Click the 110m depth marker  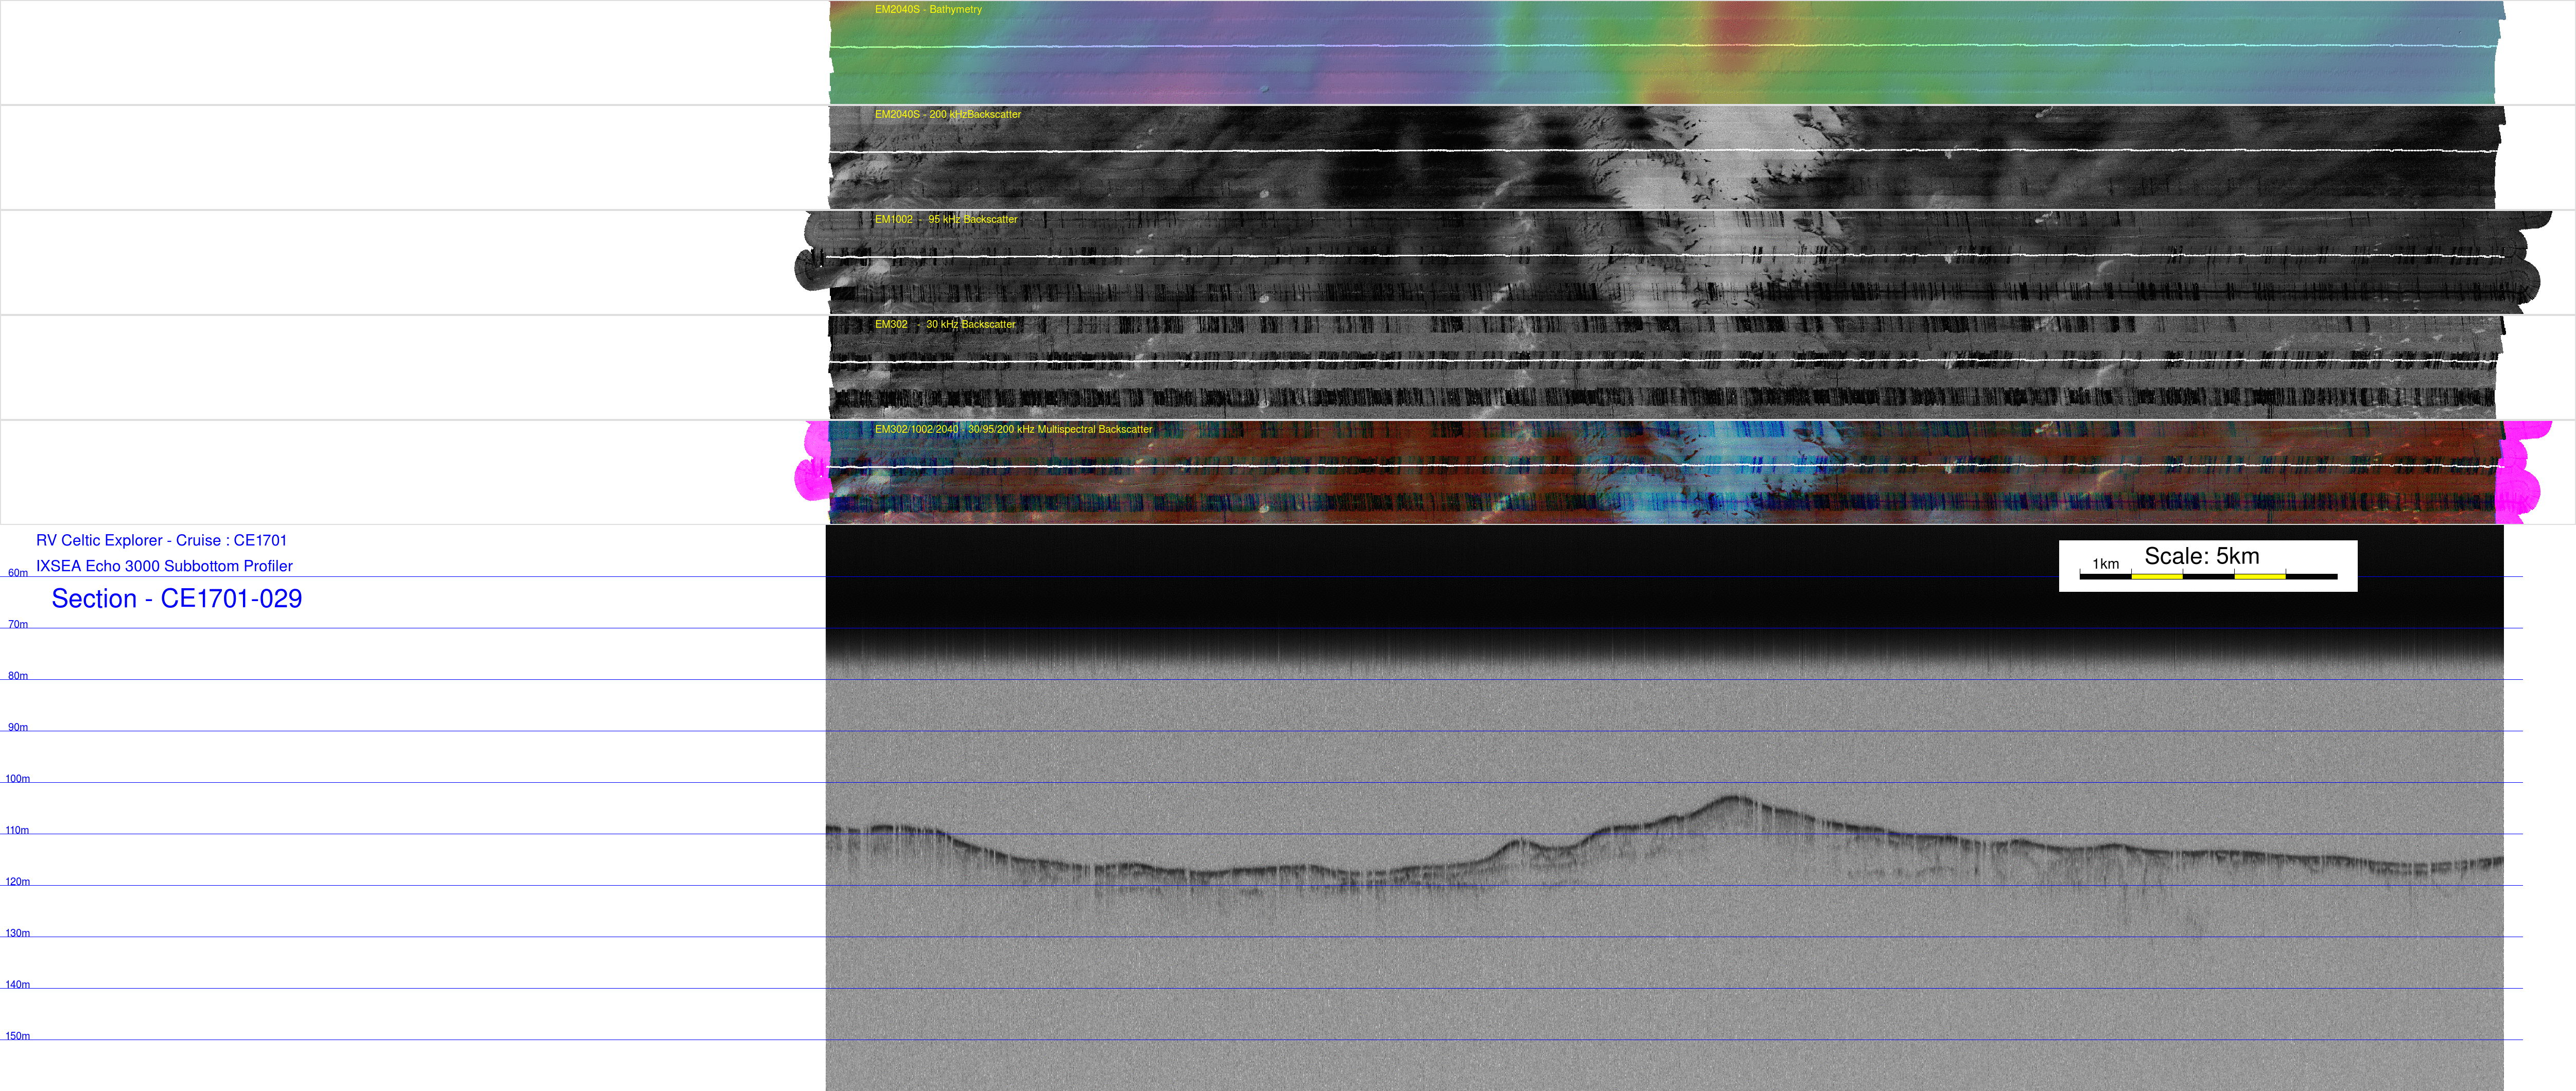coord(18,831)
